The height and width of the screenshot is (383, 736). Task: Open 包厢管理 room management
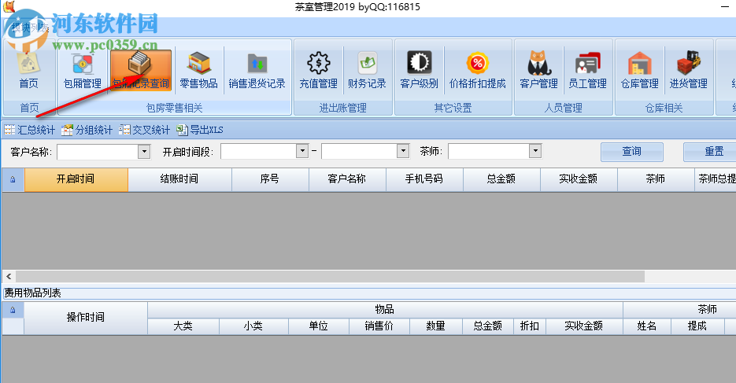pos(83,70)
